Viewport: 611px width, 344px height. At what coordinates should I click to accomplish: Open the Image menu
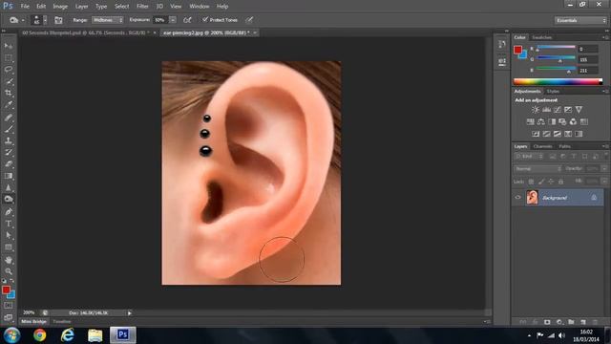[x=60, y=7]
